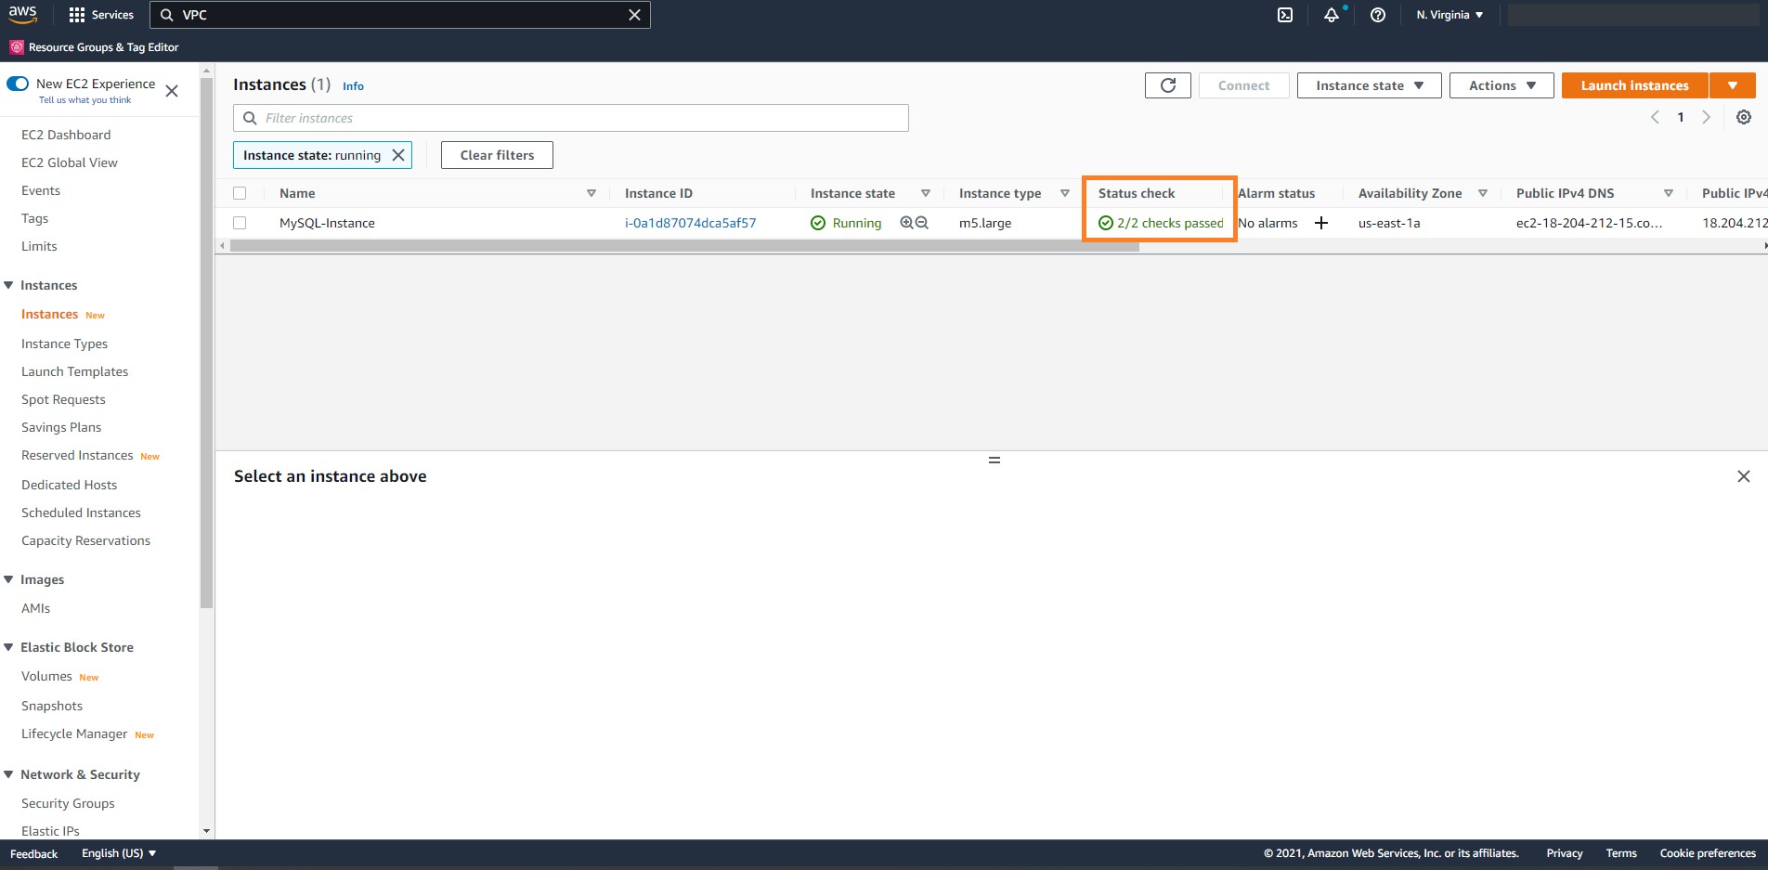Go to the previous page arrow

tap(1655, 117)
